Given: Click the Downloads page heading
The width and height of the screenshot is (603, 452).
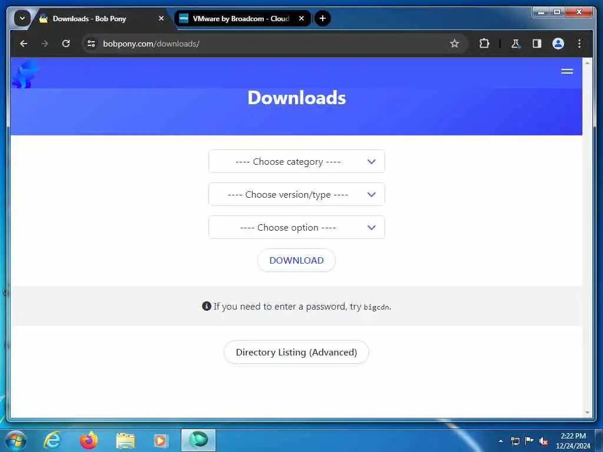Looking at the screenshot, I should coord(297,98).
